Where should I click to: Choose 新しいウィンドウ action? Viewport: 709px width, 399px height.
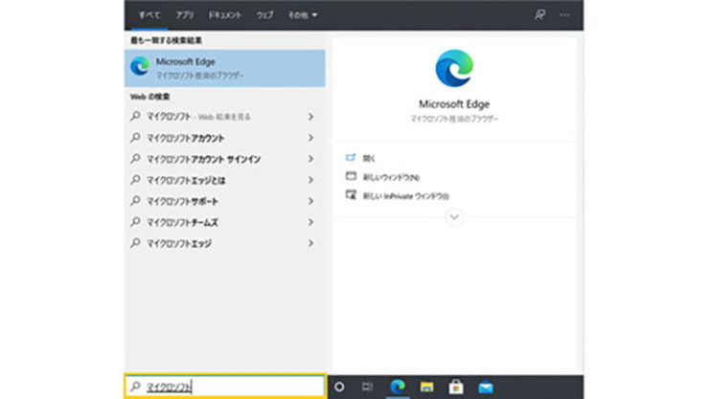pos(391,177)
